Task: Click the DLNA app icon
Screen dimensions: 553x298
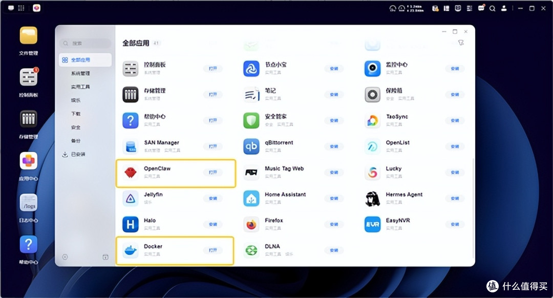Action: [251, 250]
